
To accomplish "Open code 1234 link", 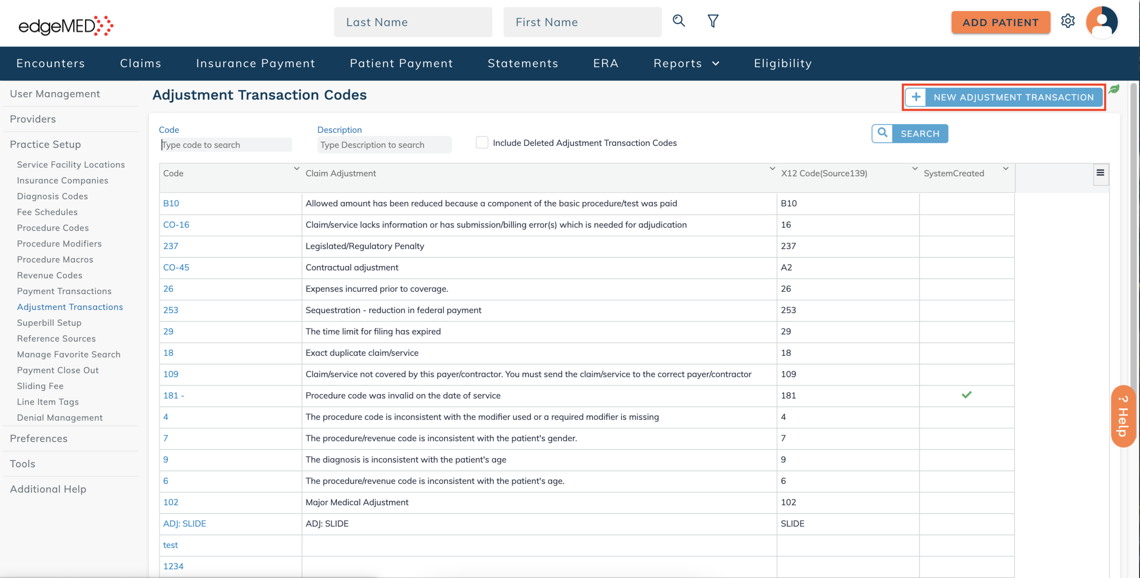I will pyautogui.click(x=173, y=566).
